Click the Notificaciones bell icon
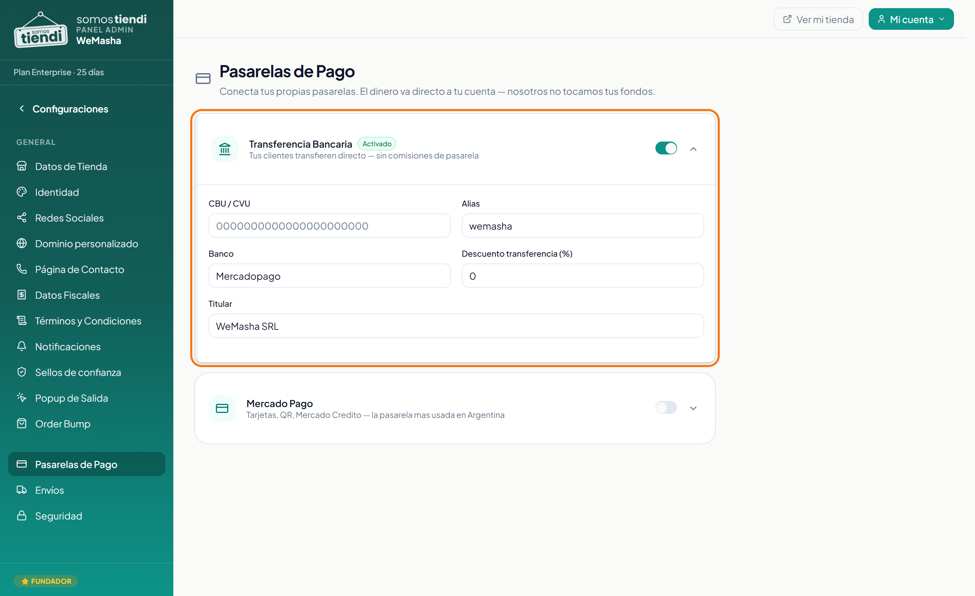Viewport: 975px width, 596px height. click(22, 346)
